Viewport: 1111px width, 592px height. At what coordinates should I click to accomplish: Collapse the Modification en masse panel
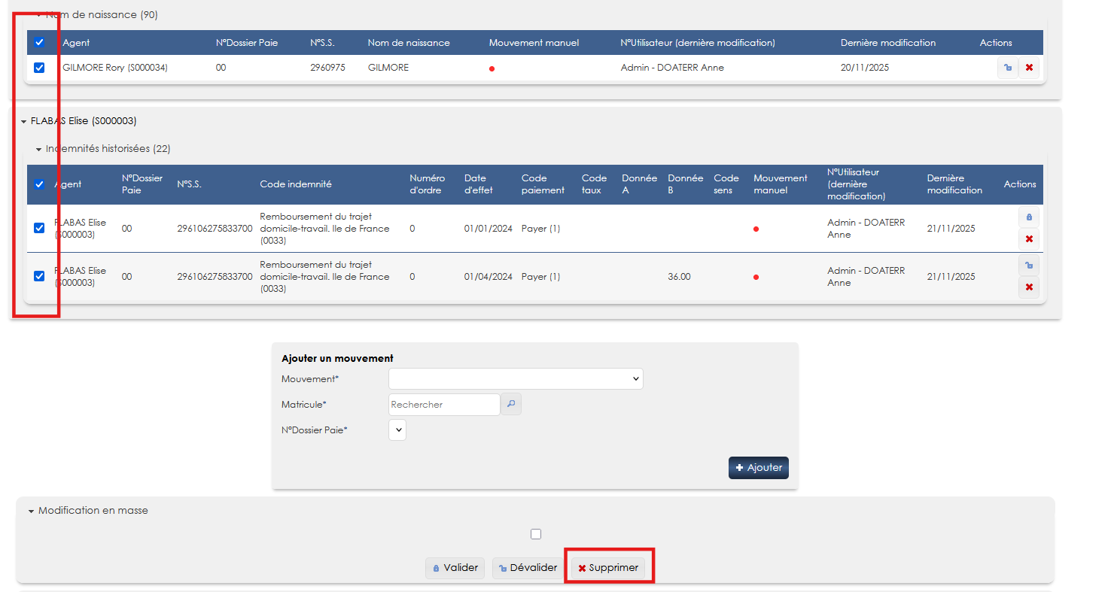pyautogui.click(x=32, y=511)
